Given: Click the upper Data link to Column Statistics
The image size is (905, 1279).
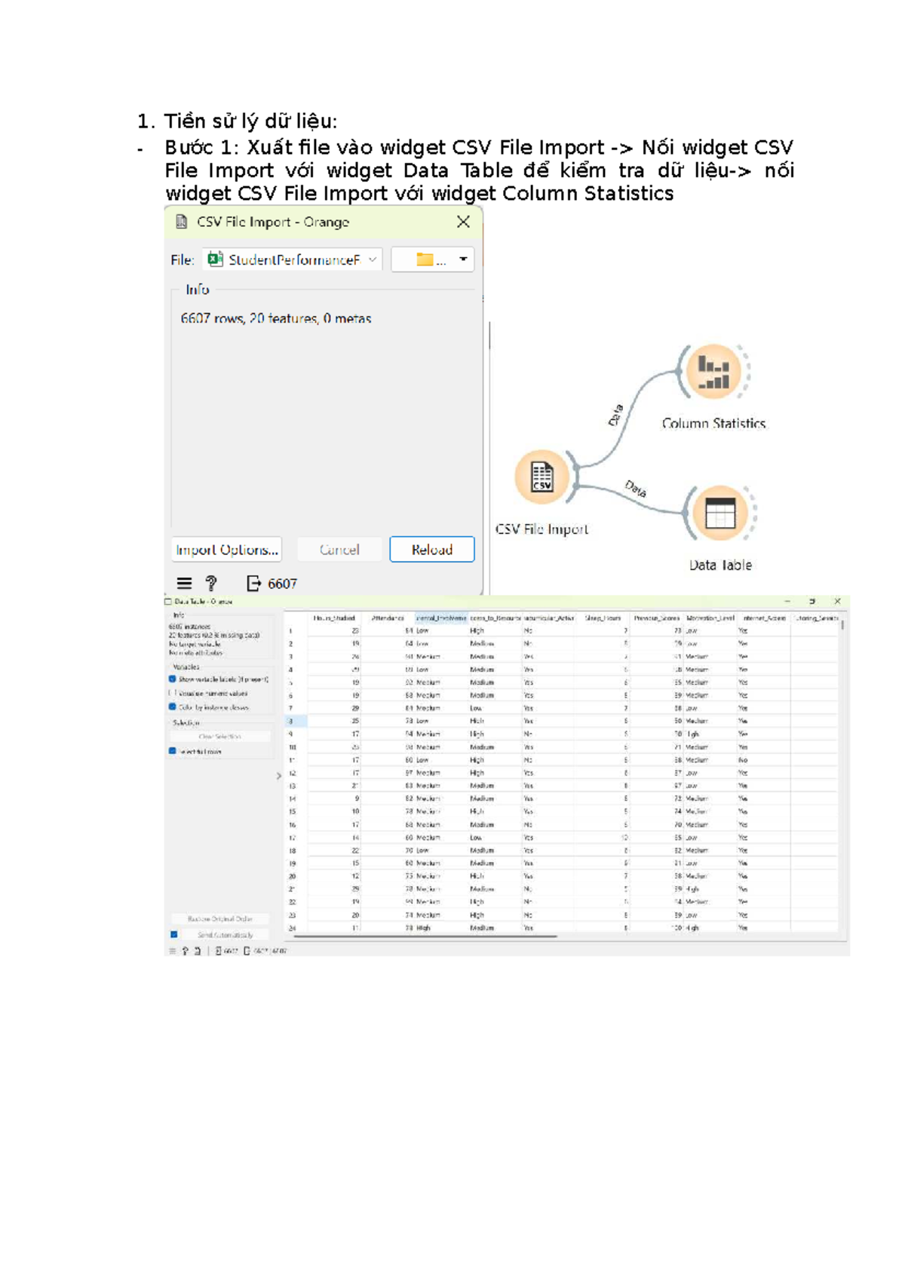Looking at the screenshot, I should pyautogui.click(x=616, y=415).
